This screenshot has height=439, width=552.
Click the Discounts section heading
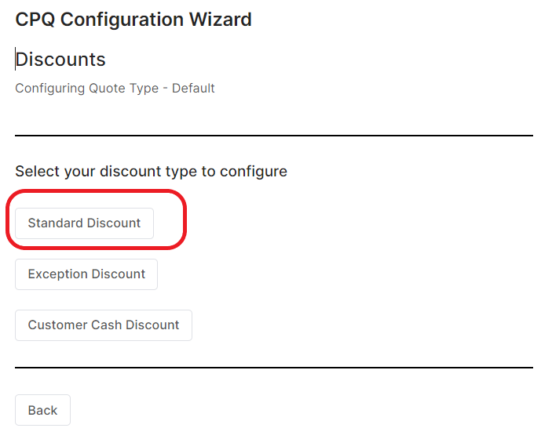[60, 60]
